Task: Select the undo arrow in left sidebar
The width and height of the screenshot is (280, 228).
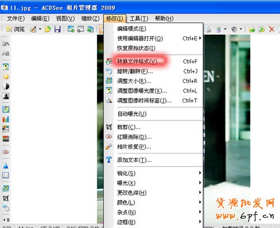Action: point(6,44)
